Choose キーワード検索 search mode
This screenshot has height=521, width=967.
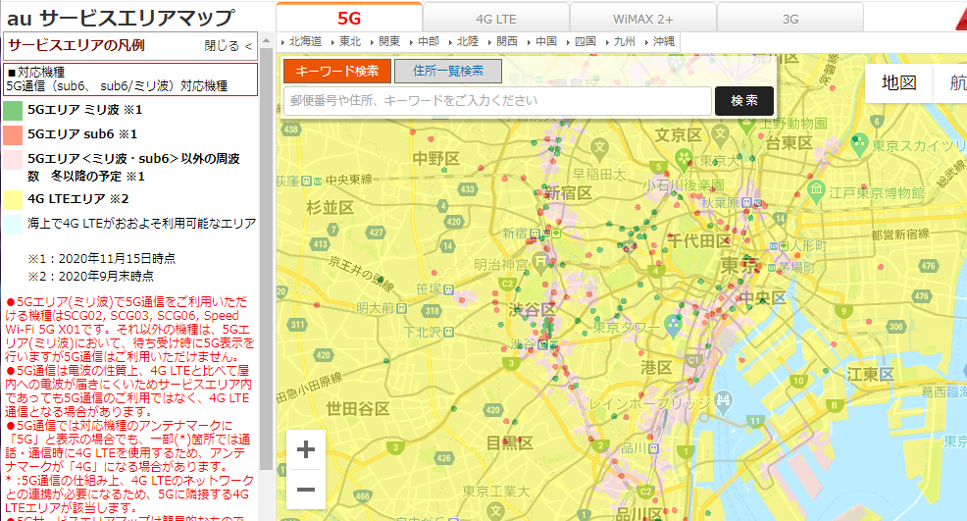(x=336, y=71)
